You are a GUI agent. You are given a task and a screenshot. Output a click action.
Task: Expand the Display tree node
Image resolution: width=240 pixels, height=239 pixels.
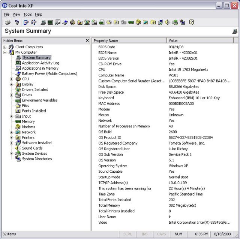pos(12,84)
